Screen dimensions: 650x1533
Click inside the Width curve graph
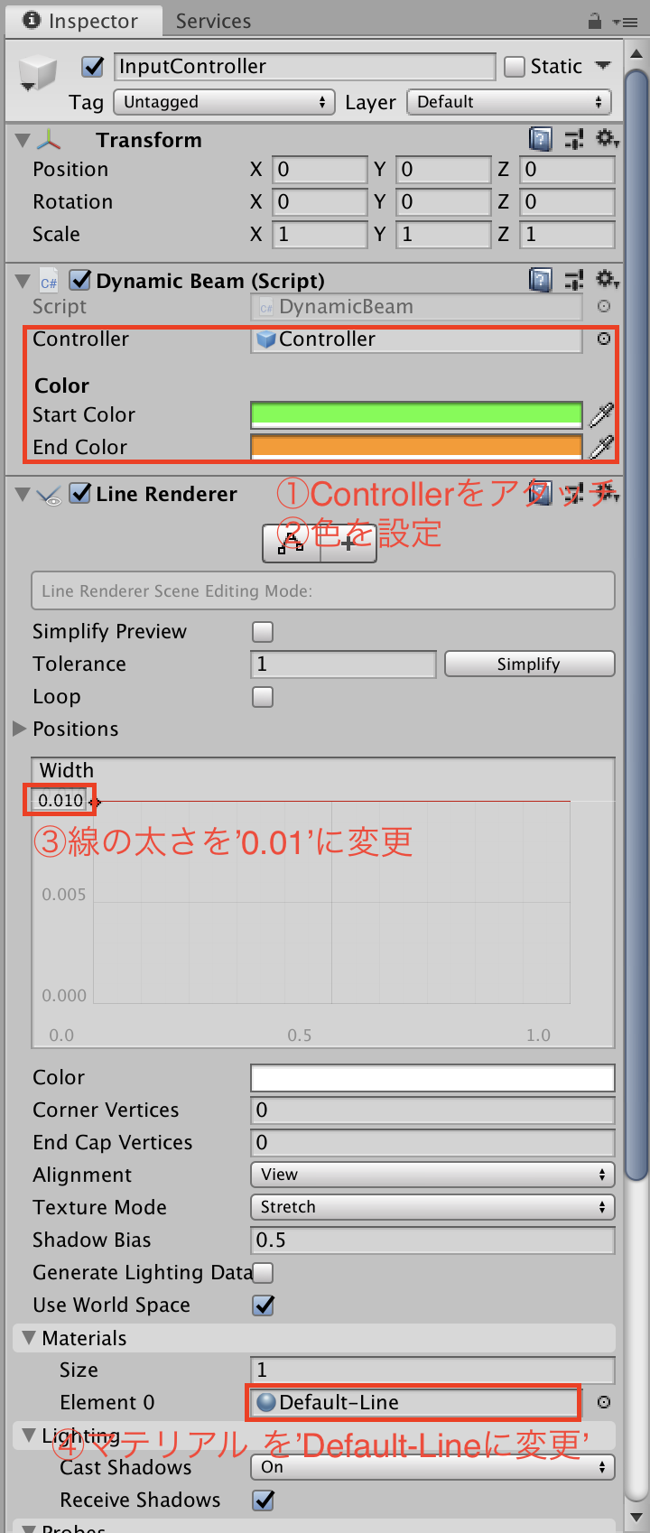[x=331, y=903]
